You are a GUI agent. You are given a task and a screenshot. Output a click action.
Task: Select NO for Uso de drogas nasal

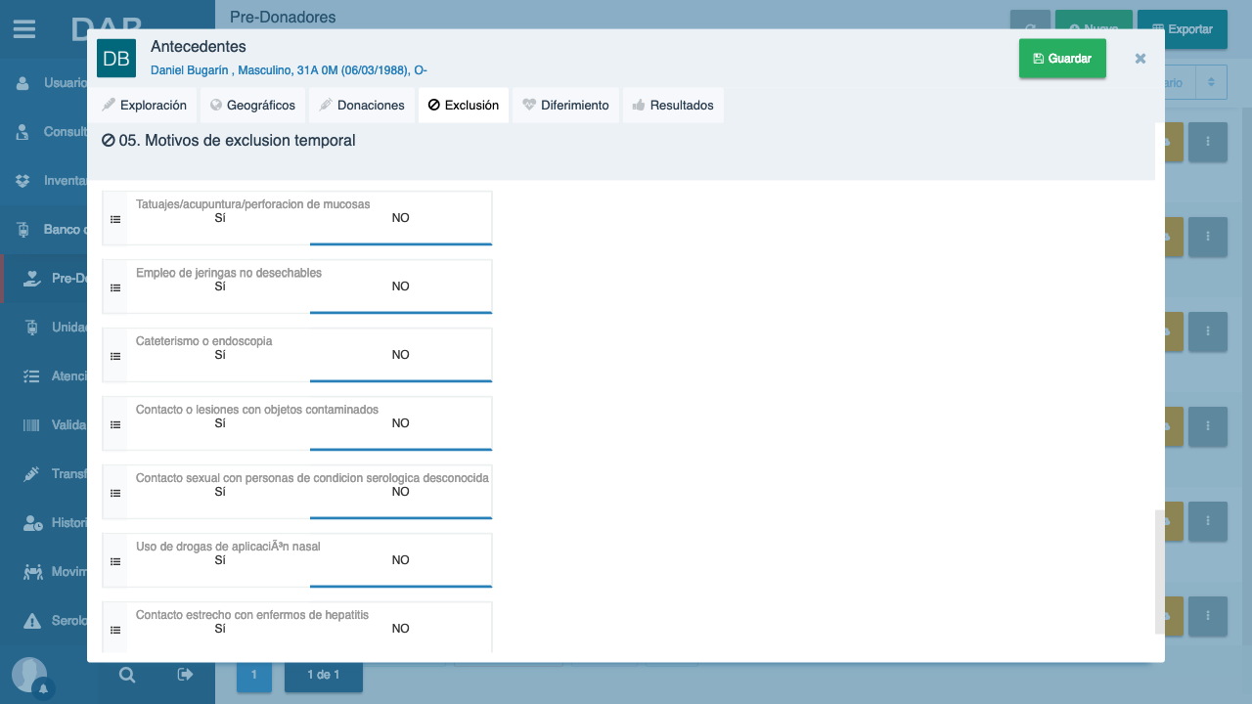(401, 561)
